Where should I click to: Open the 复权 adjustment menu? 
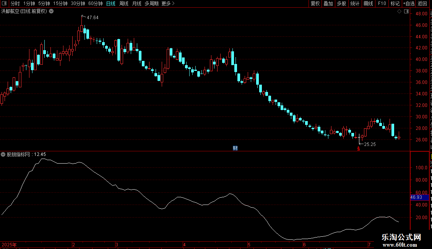315,3
